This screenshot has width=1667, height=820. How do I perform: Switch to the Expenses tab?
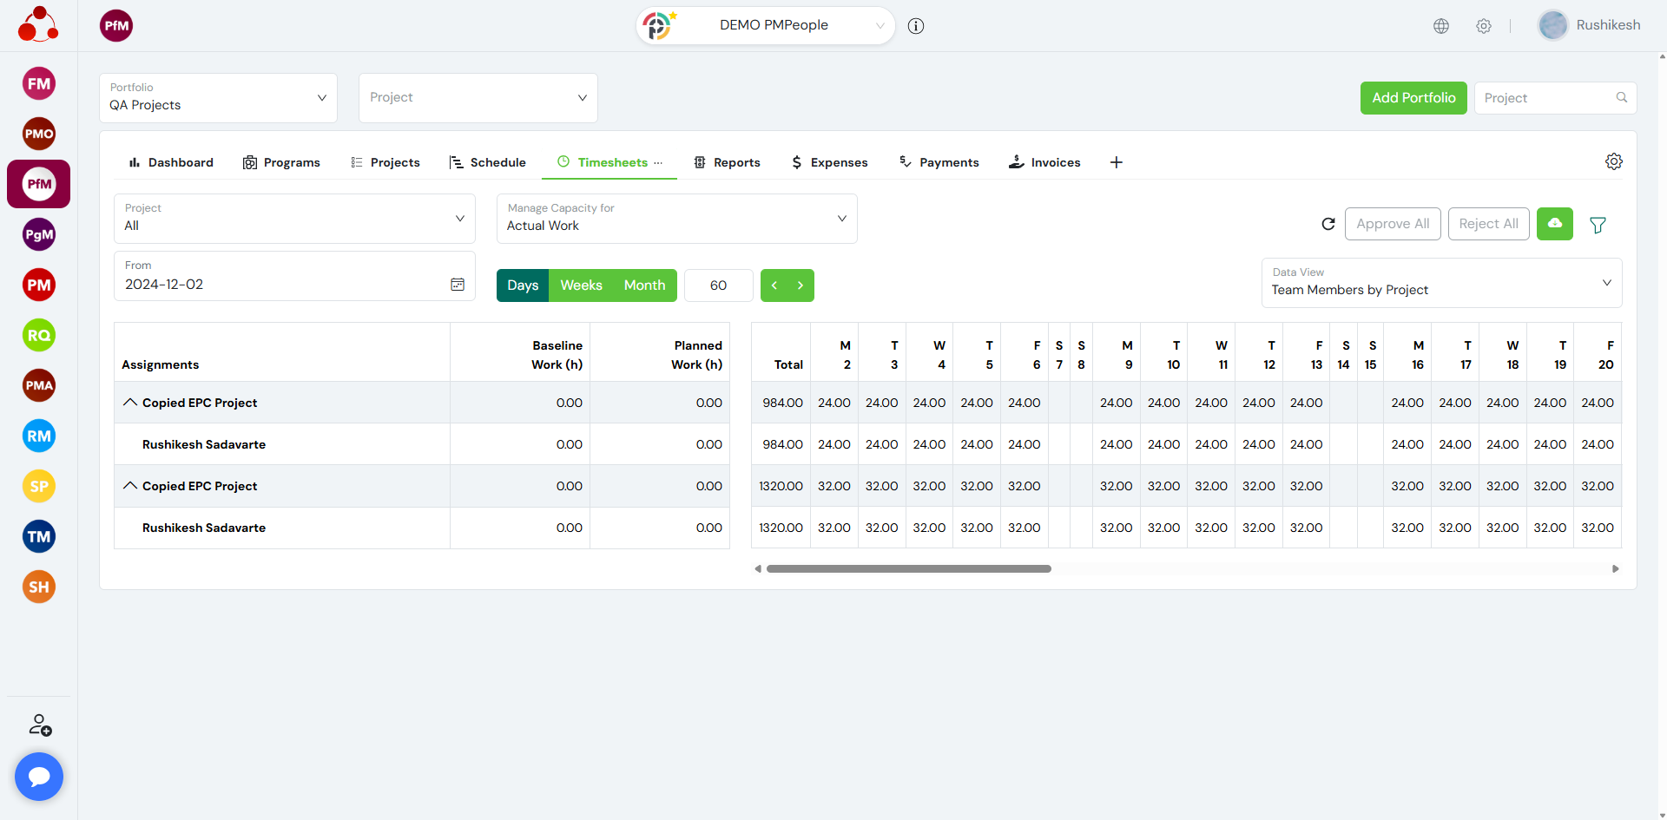829,162
